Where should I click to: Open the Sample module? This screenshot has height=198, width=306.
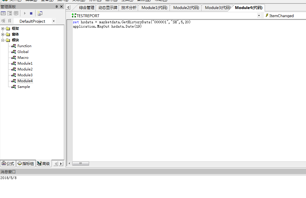click(24, 86)
